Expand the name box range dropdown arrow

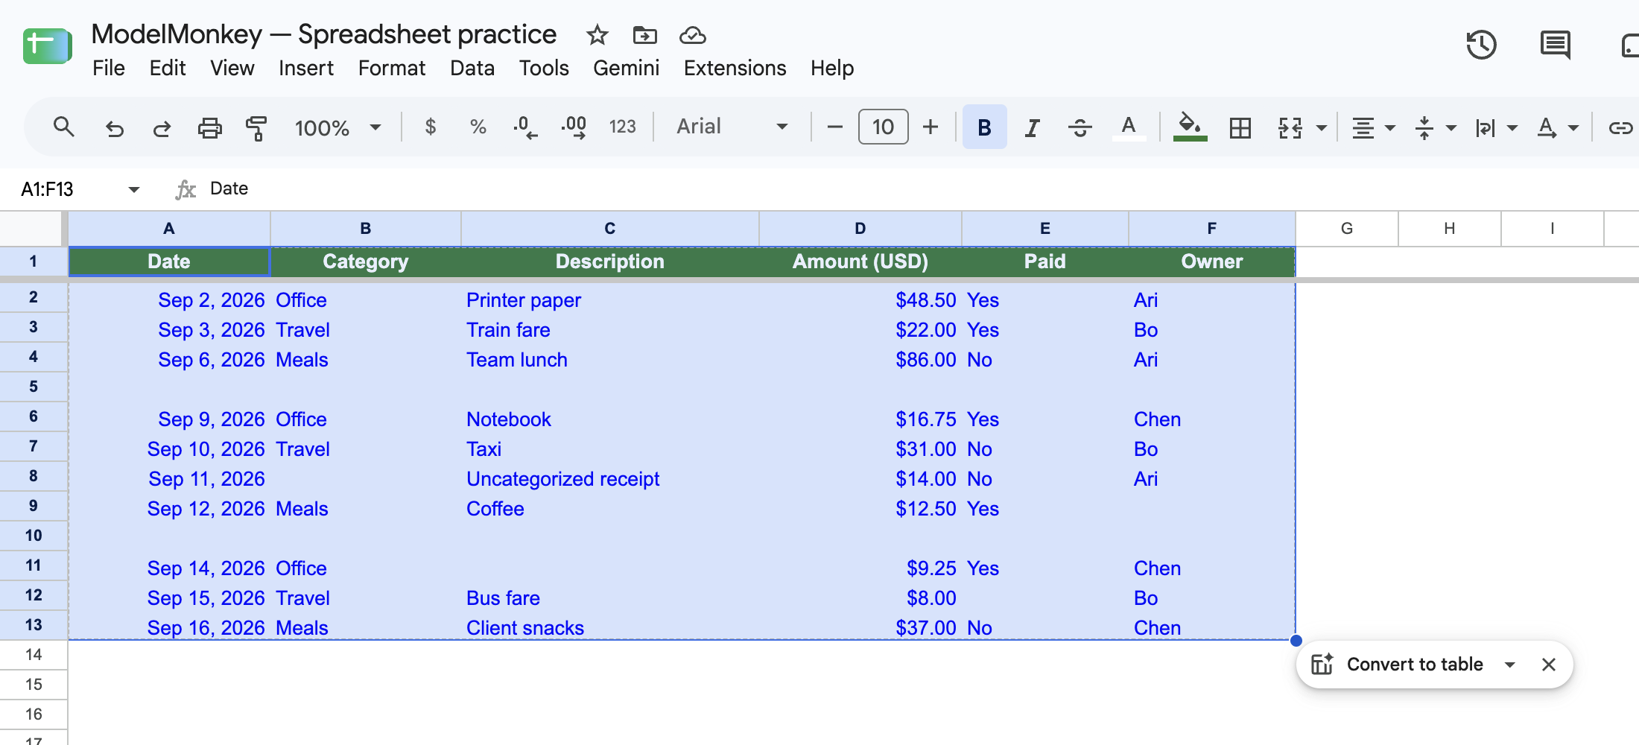pos(134,189)
